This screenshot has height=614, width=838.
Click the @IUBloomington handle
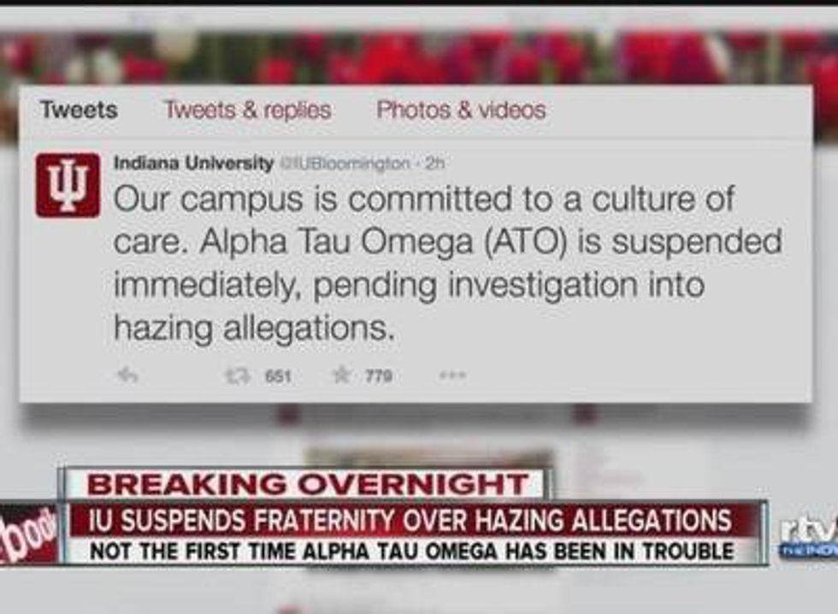pyautogui.click(x=345, y=163)
